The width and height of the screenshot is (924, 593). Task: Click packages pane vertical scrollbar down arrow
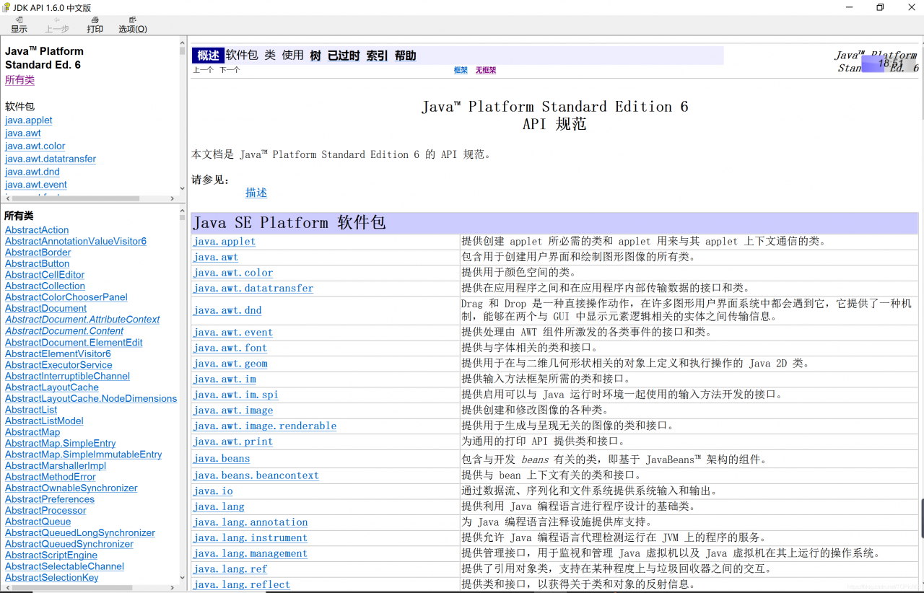pyautogui.click(x=182, y=188)
